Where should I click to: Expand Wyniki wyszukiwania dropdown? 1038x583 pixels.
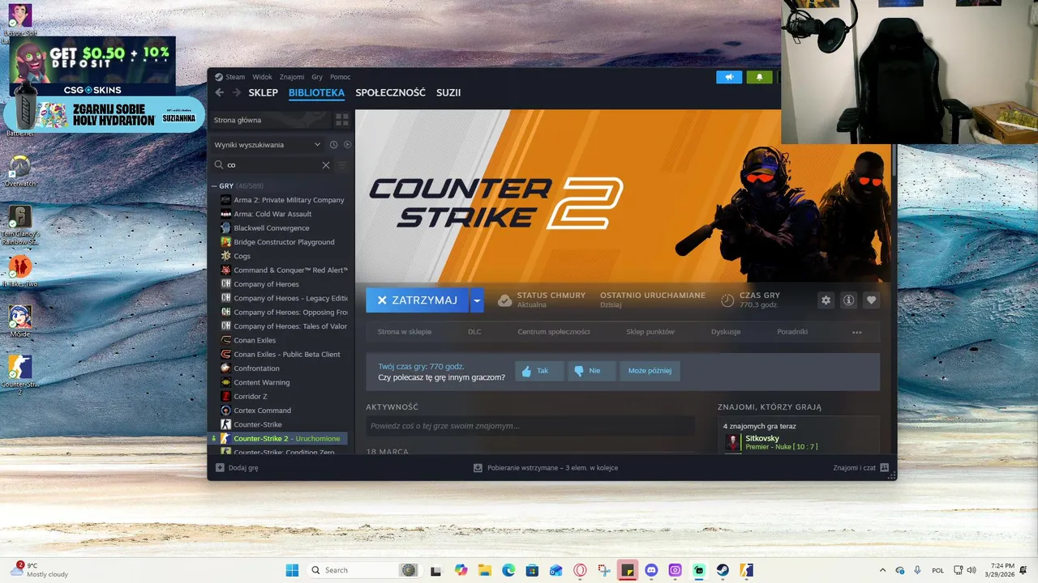tap(268, 145)
